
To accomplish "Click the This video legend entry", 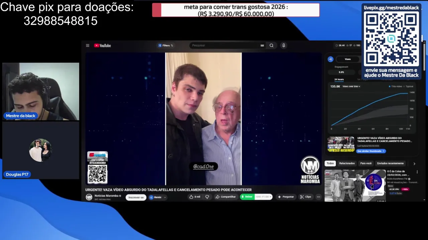I will (x=395, y=86).
